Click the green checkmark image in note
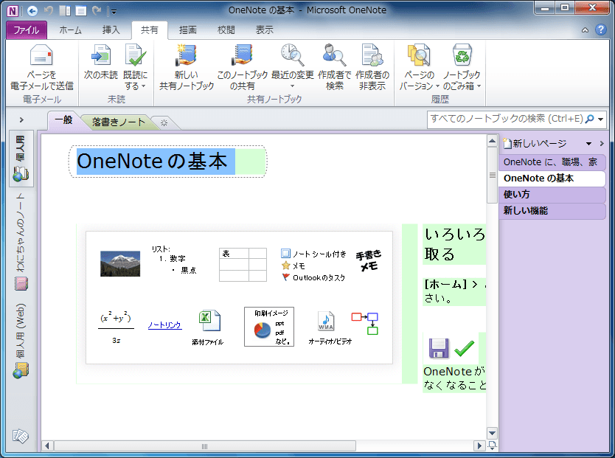Image resolution: width=615 pixels, height=458 pixels. tap(465, 348)
